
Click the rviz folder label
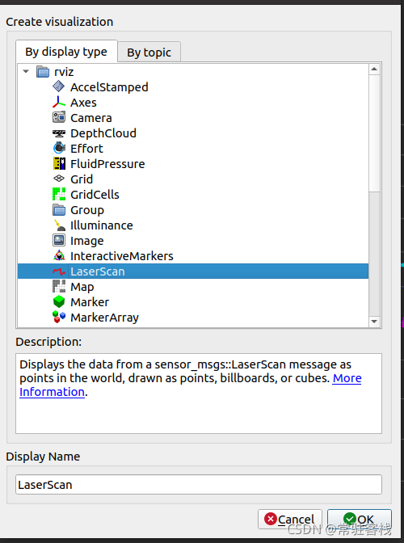click(64, 72)
